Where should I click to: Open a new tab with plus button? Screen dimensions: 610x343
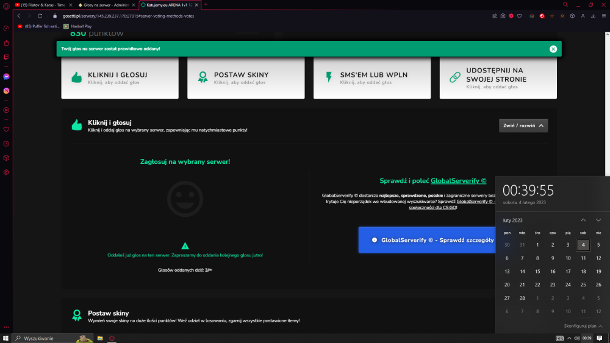point(206,5)
